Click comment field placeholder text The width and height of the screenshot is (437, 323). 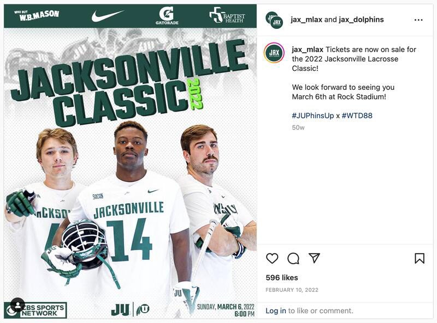click(321, 311)
